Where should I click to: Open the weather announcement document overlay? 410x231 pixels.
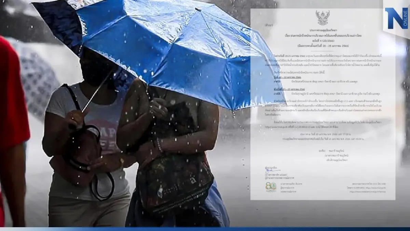[x=323, y=104]
